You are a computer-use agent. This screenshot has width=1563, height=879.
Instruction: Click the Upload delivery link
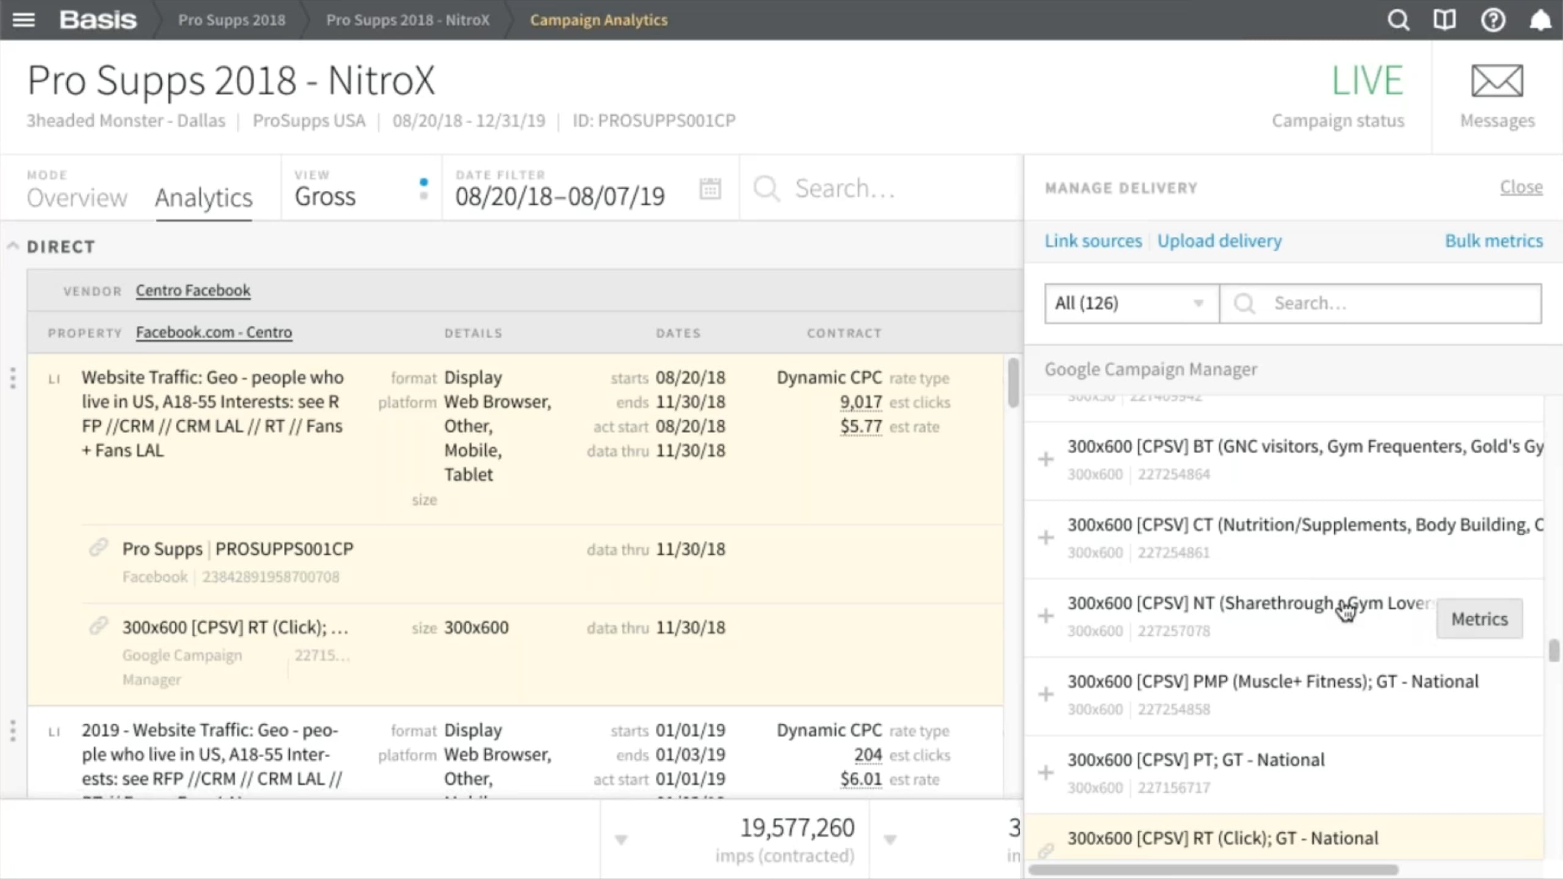coord(1219,241)
